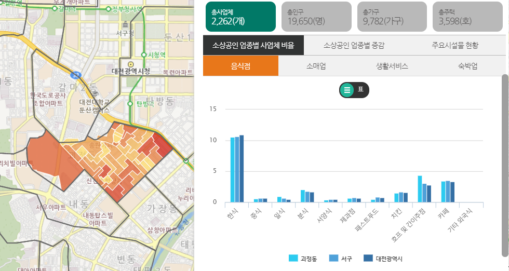Click the 정부청사역 subway station marker
The height and width of the screenshot is (271, 509).
pos(108,9)
